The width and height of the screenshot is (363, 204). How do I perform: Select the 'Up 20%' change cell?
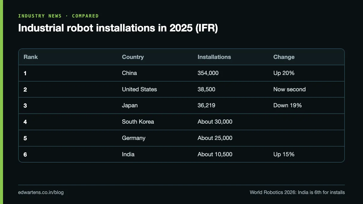[x=284, y=73]
